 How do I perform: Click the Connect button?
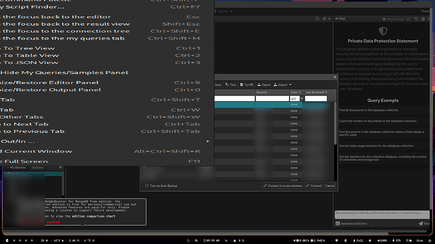pos(314,186)
